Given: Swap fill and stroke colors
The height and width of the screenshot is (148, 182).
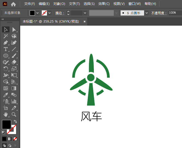Looking at the screenshot, I should 15,122.
